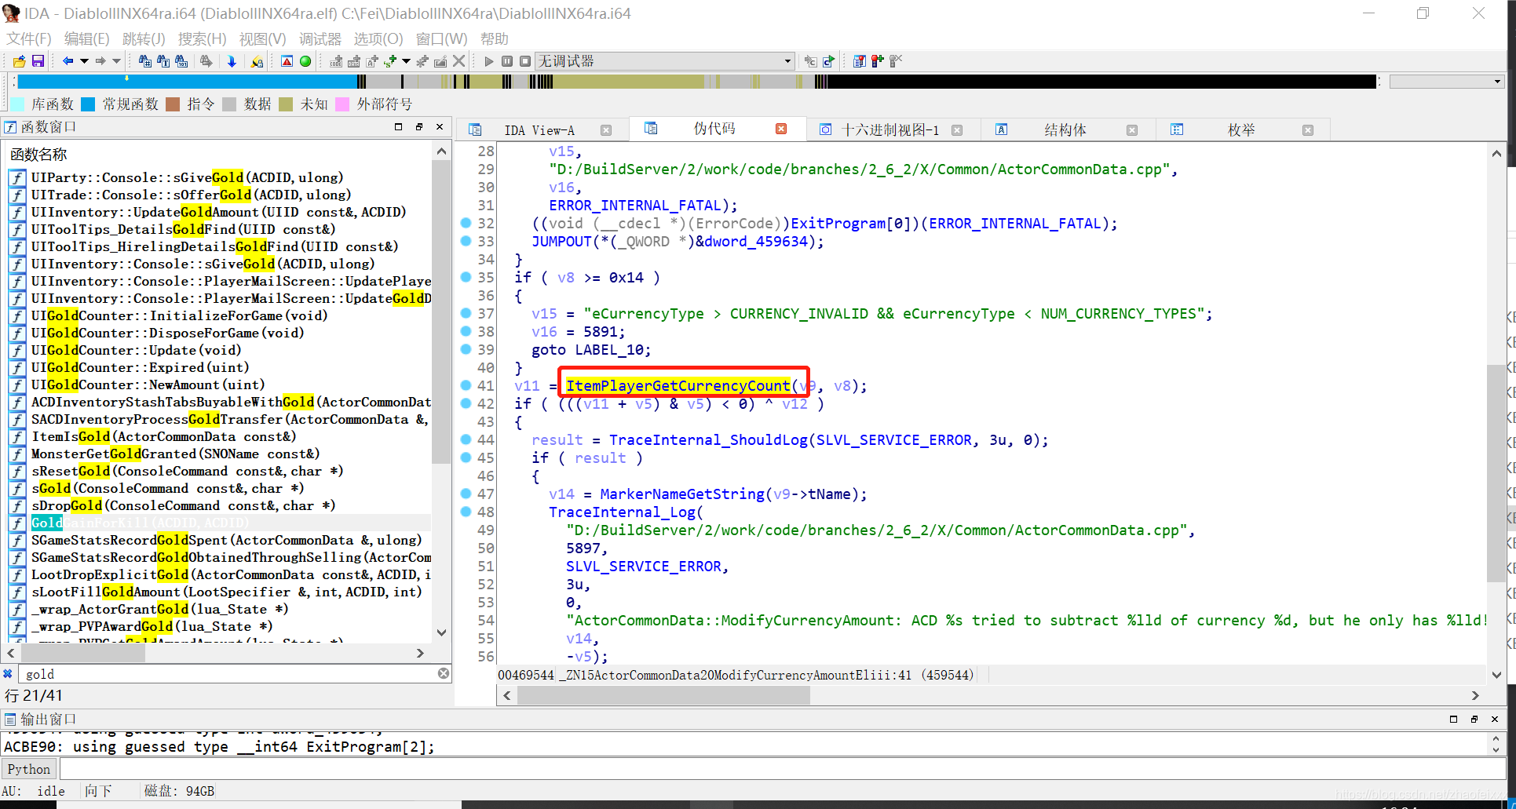The image size is (1516, 809).
Task: Switch to the IDA View-A tab
Action: pos(539,130)
